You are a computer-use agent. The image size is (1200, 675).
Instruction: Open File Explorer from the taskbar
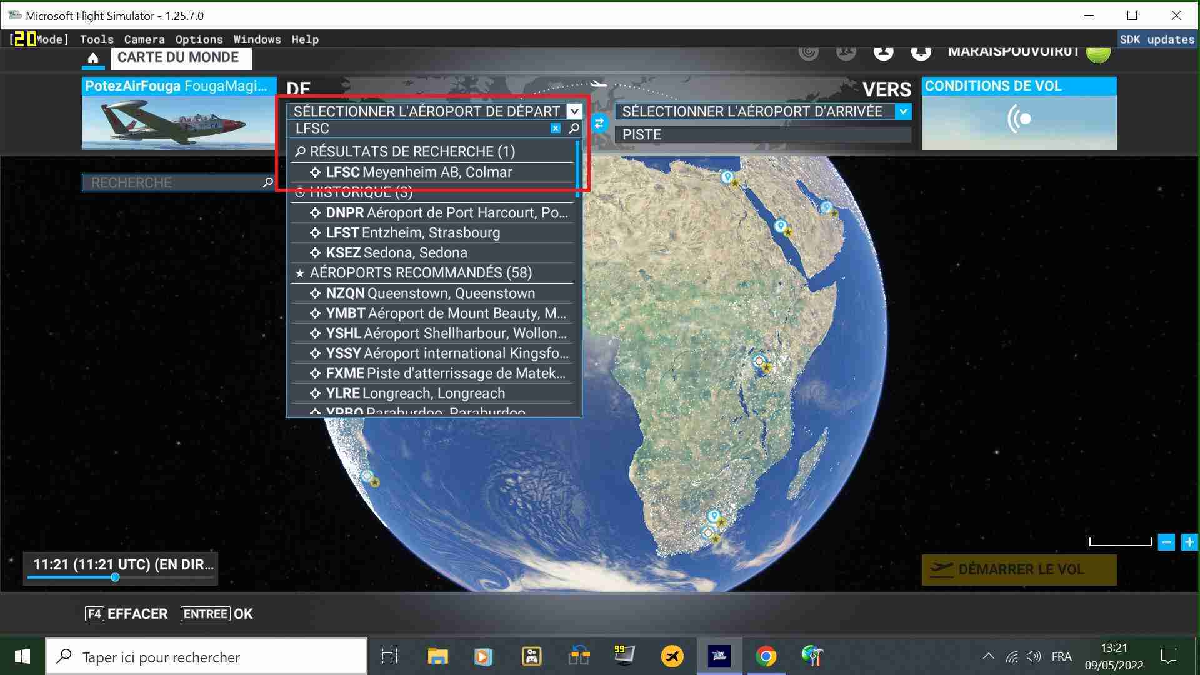point(437,656)
